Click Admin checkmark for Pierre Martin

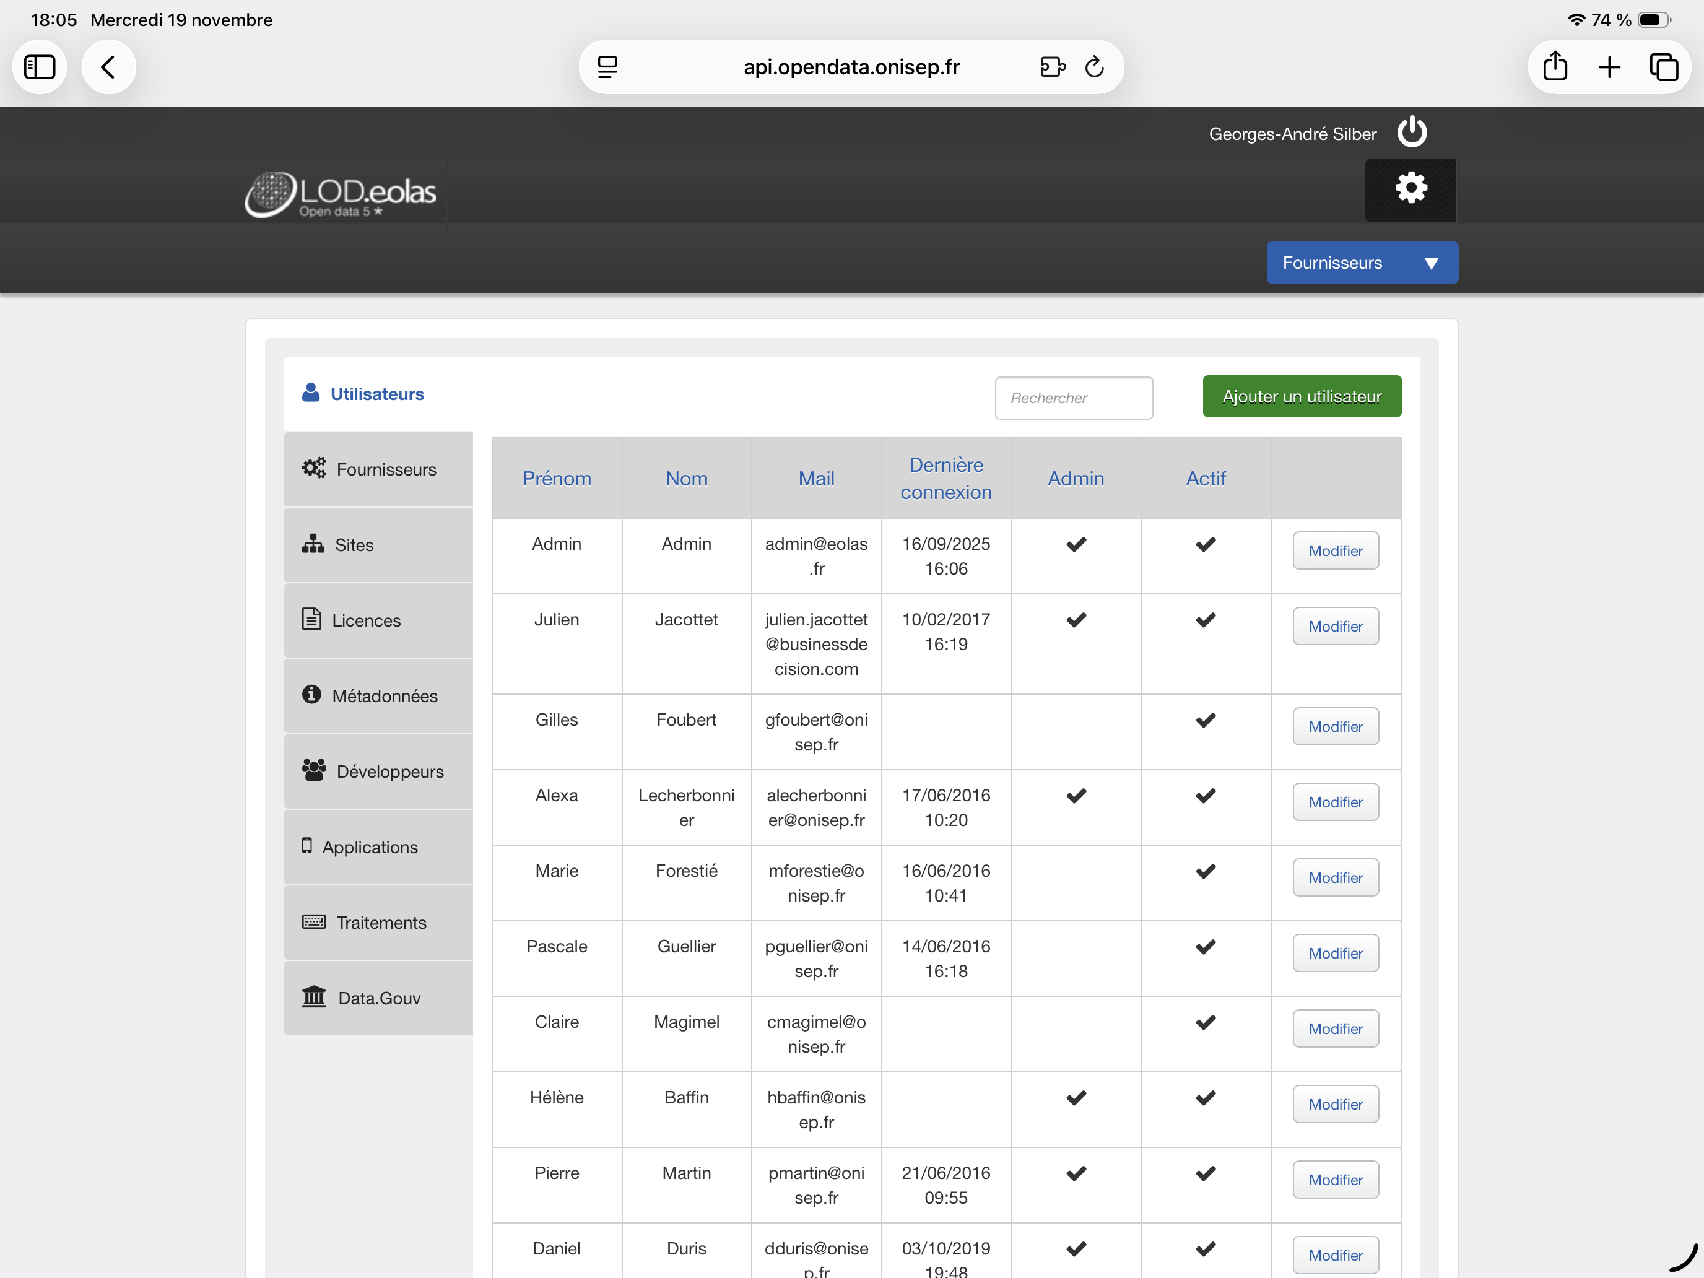(x=1076, y=1173)
